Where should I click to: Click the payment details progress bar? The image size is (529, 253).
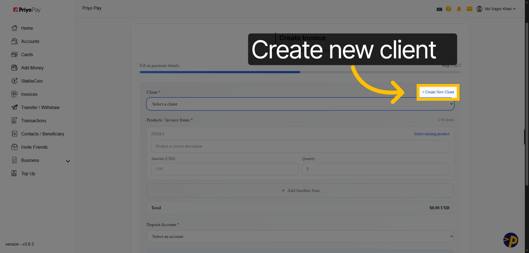click(x=300, y=72)
